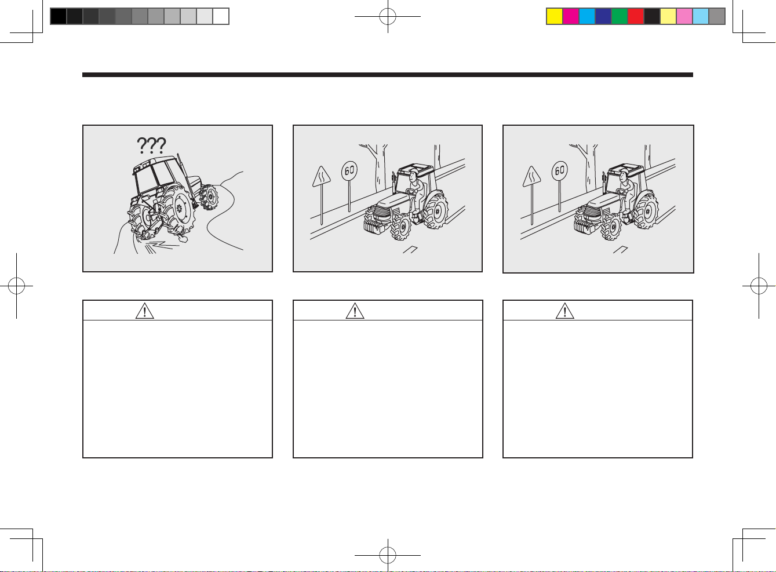The height and width of the screenshot is (572, 776).
Task: Click the registration crosshair at the top center
Action: coord(388,16)
